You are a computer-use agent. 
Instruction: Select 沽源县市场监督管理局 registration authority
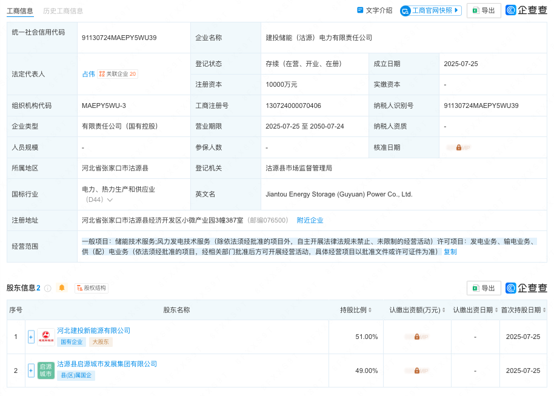299,168
